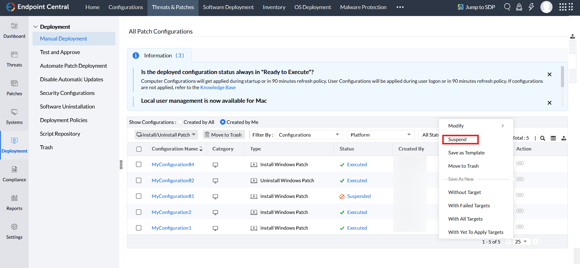Screen dimensions: 580x268
Task: Open the search magnifier in top bar
Action: pyautogui.click(x=507, y=7)
